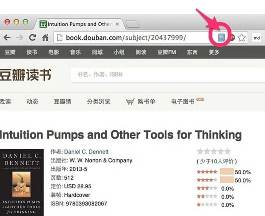Screen dimensions: 265x216
Task: Click the four-star 50.0% rating bar
Action: [227, 180]
